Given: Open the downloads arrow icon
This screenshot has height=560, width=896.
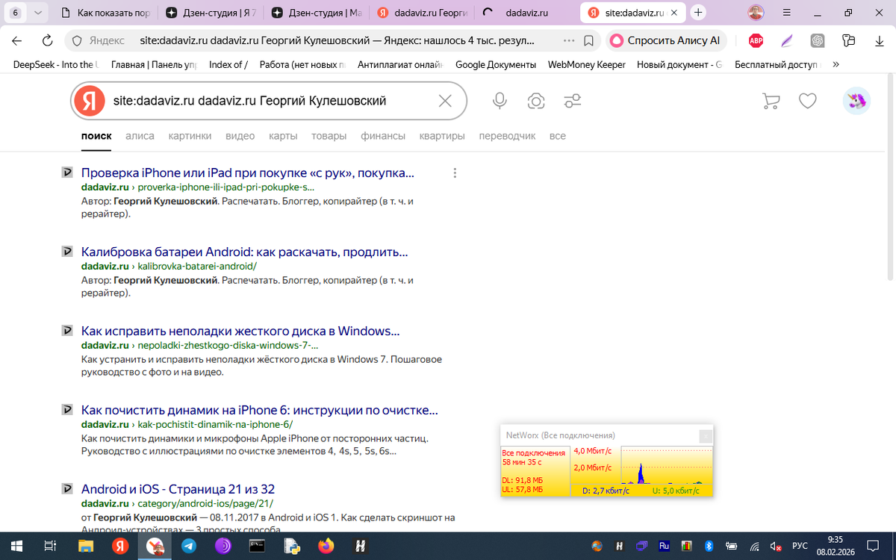Looking at the screenshot, I should 879,40.
